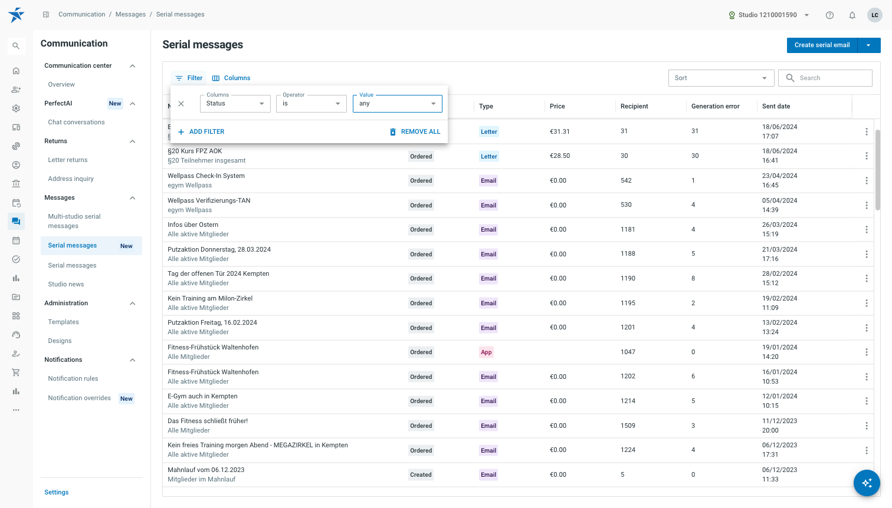Toggle the Filter button

tap(189, 78)
